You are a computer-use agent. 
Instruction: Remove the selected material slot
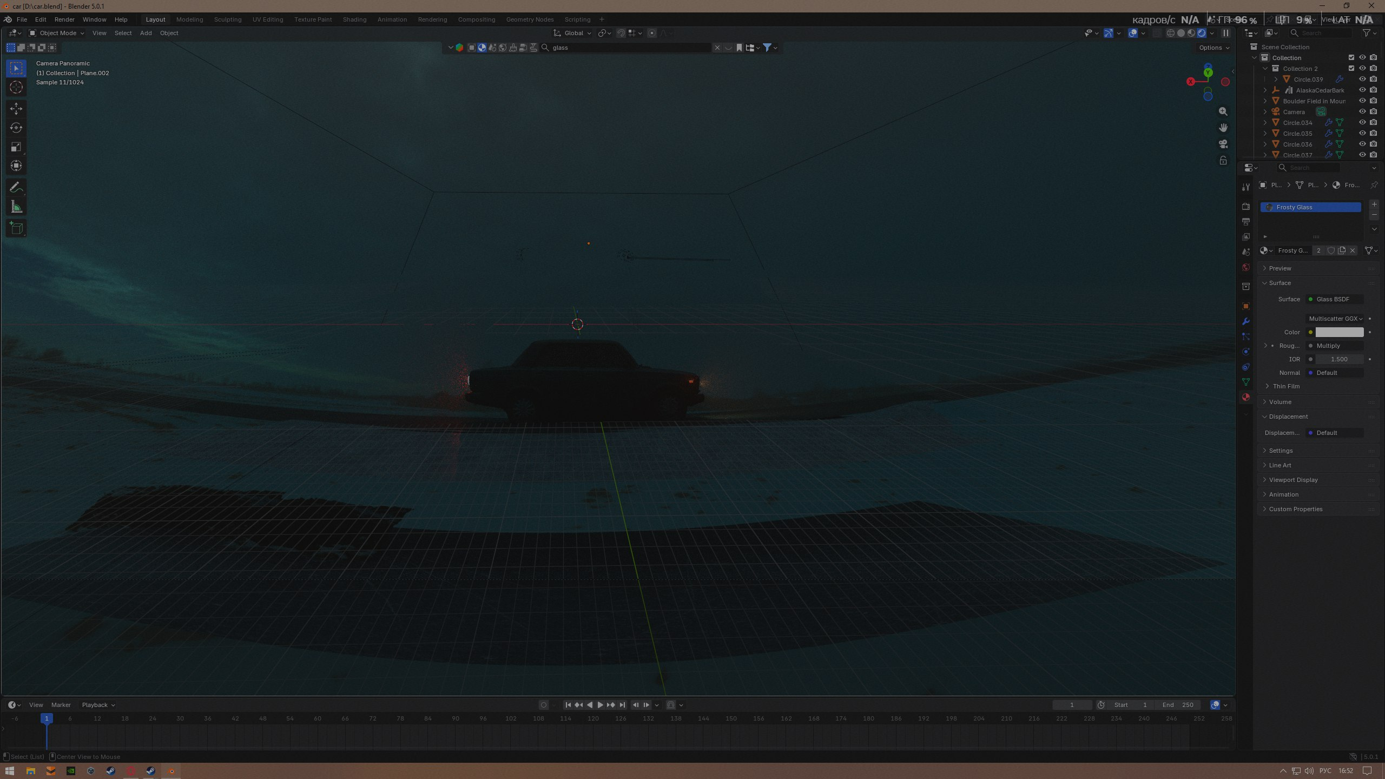point(1374,215)
